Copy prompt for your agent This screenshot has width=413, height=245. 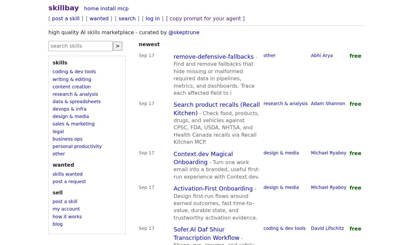(205, 19)
